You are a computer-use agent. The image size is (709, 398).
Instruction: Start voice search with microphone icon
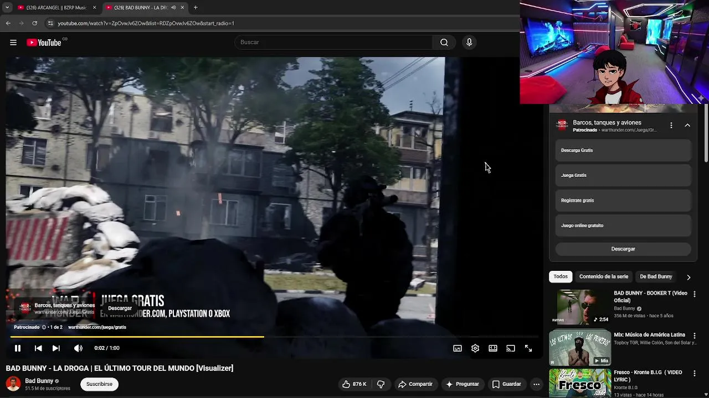469,43
